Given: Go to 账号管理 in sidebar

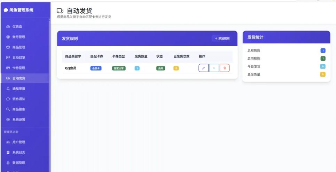Looking at the screenshot, I should click(25, 37).
